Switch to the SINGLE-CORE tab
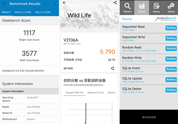178x124 pixels. (23, 12)
